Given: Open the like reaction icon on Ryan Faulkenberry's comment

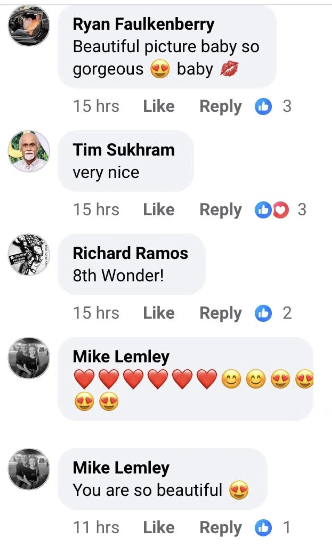Looking at the screenshot, I should tap(263, 106).
